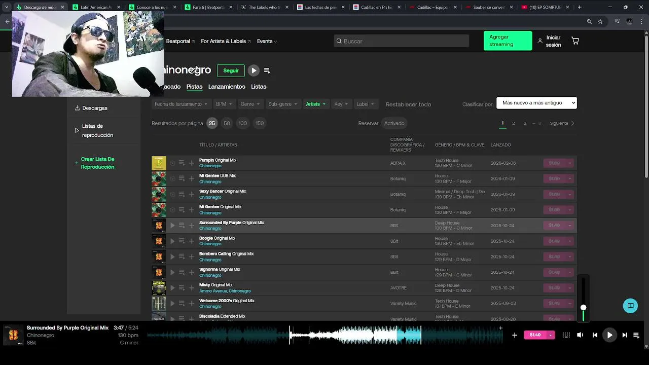Bookmark this page with the star icon

[600, 22]
